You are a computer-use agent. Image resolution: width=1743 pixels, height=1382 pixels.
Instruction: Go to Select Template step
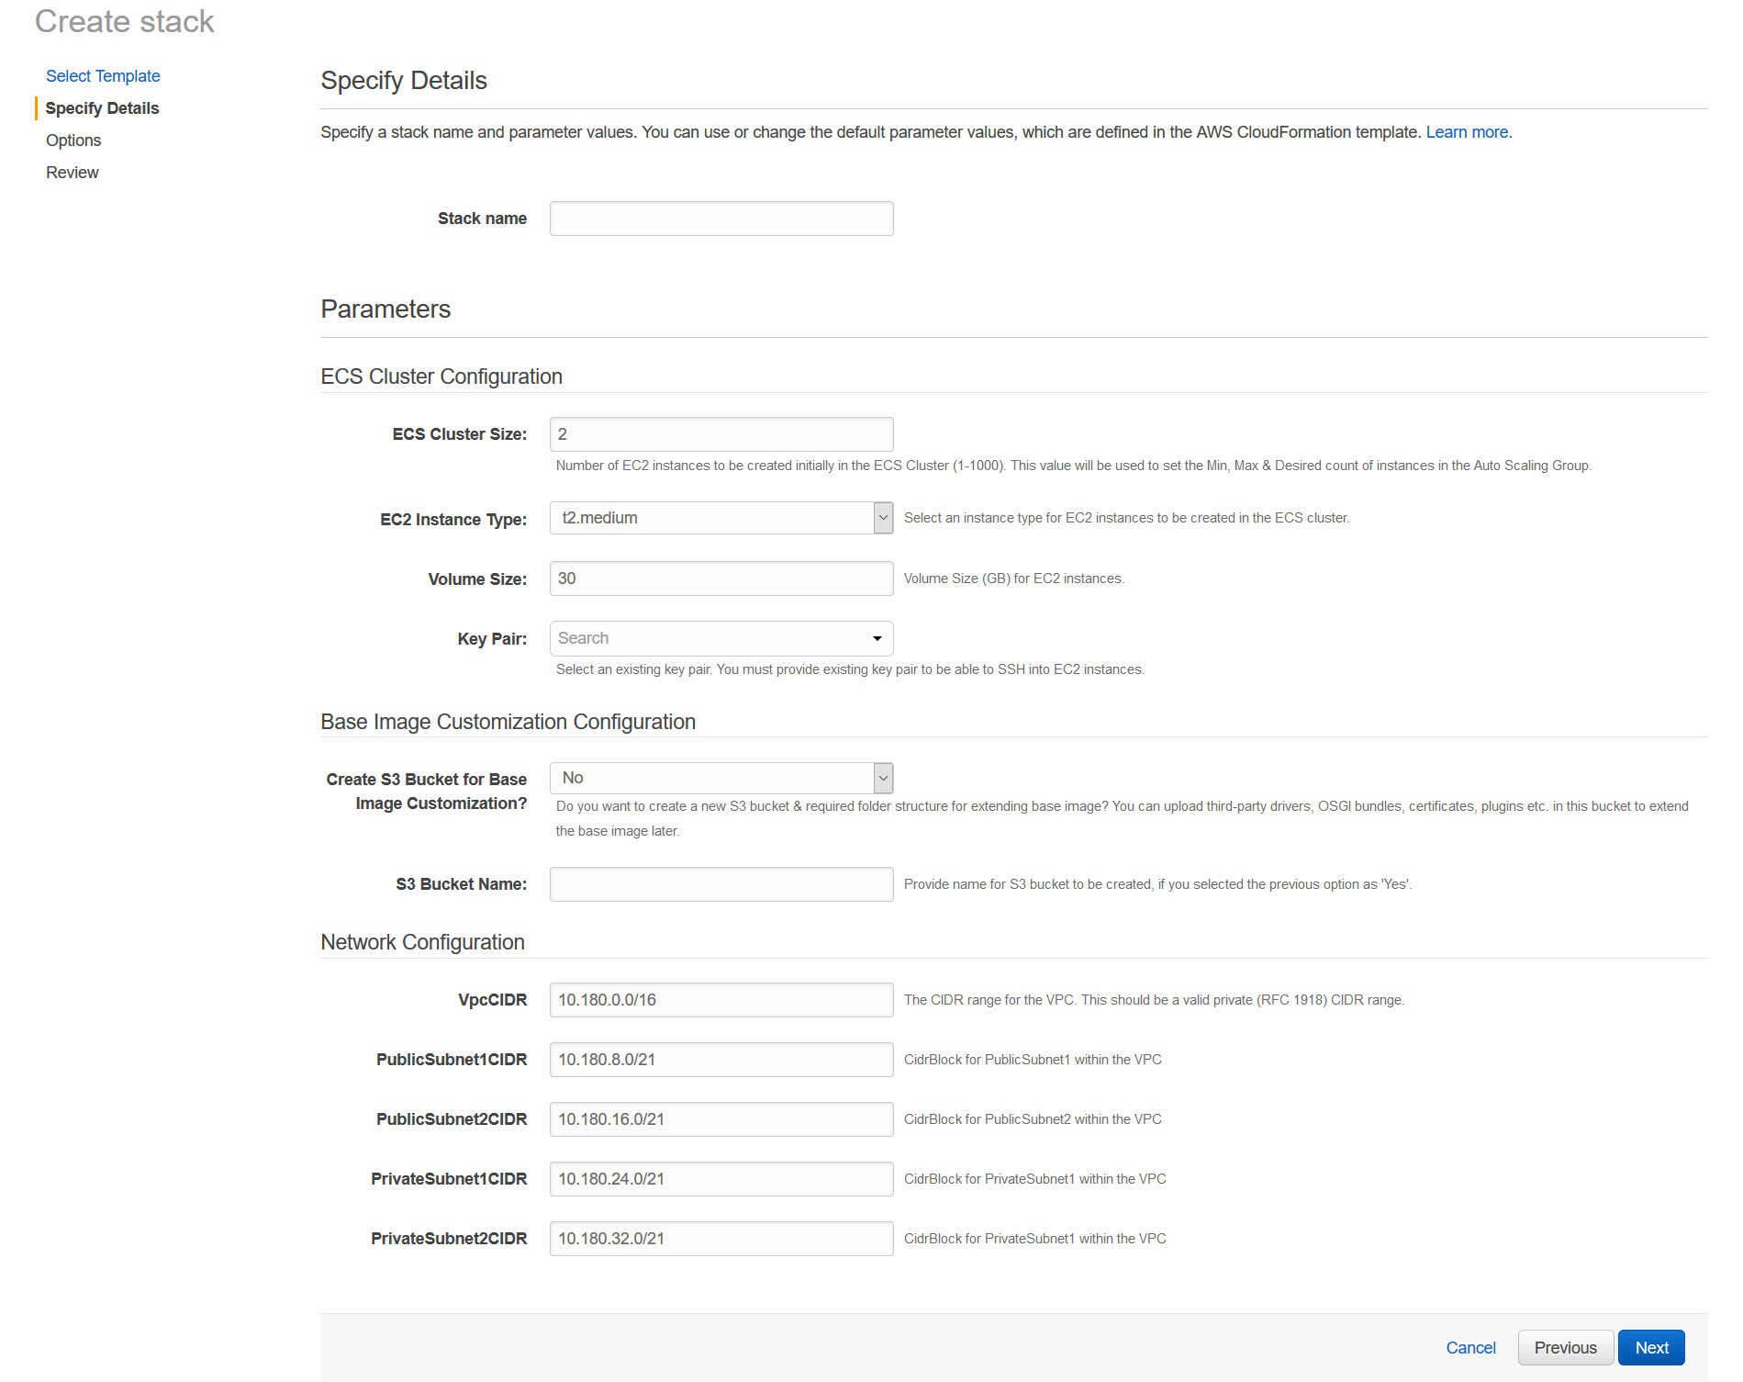pyautogui.click(x=103, y=76)
